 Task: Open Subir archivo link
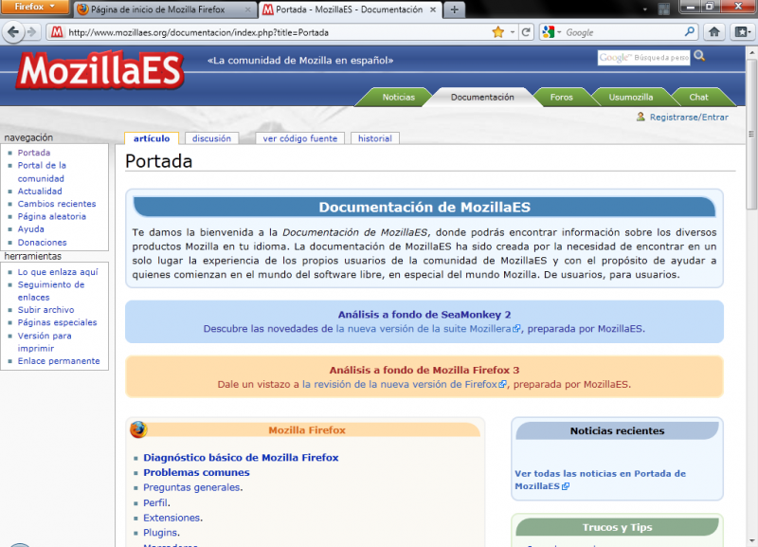(45, 310)
